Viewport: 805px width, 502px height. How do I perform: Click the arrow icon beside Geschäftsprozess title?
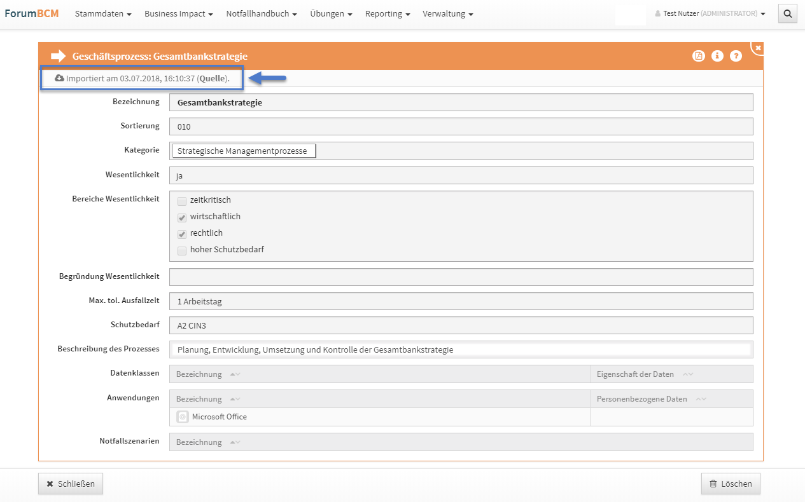pyautogui.click(x=59, y=56)
